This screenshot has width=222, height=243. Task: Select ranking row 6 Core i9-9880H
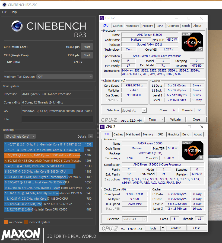(x=48, y=171)
